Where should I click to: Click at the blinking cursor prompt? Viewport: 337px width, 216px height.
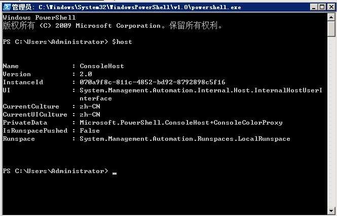[x=115, y=173]
